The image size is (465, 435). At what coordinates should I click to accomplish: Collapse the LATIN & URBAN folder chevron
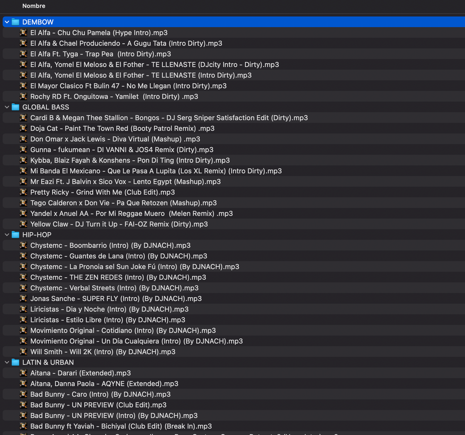(x=7, y=362)
